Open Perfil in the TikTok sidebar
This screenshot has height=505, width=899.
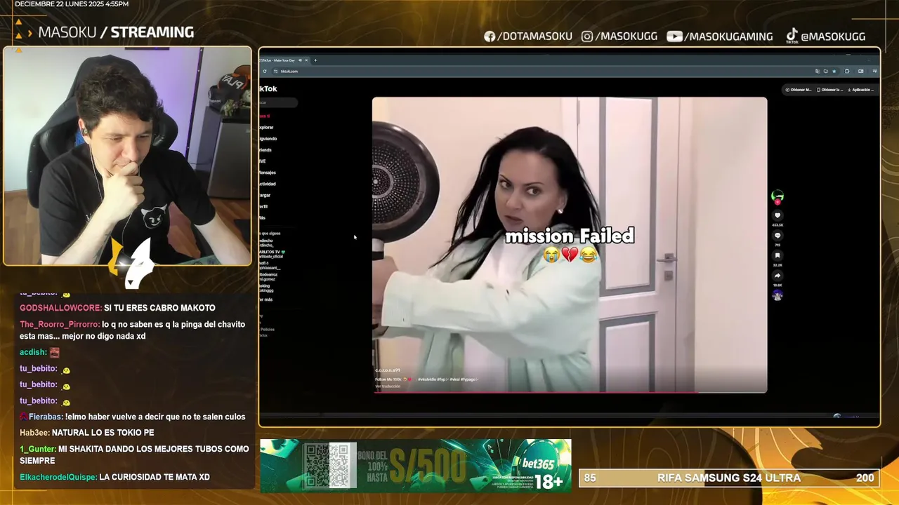263,206
